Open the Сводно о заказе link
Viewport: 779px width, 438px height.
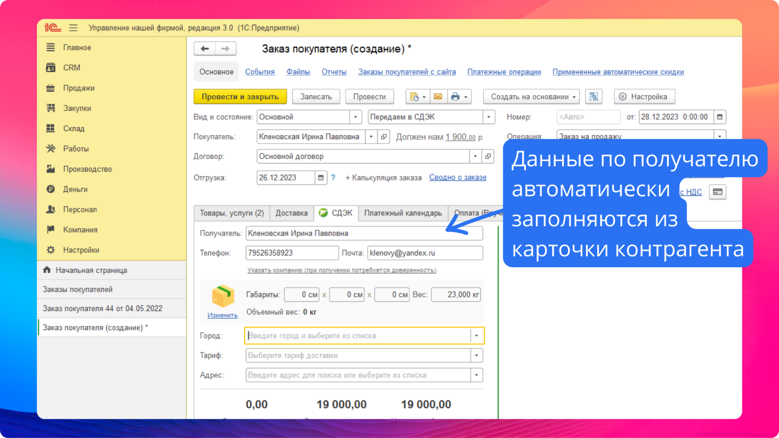[458, 178]
